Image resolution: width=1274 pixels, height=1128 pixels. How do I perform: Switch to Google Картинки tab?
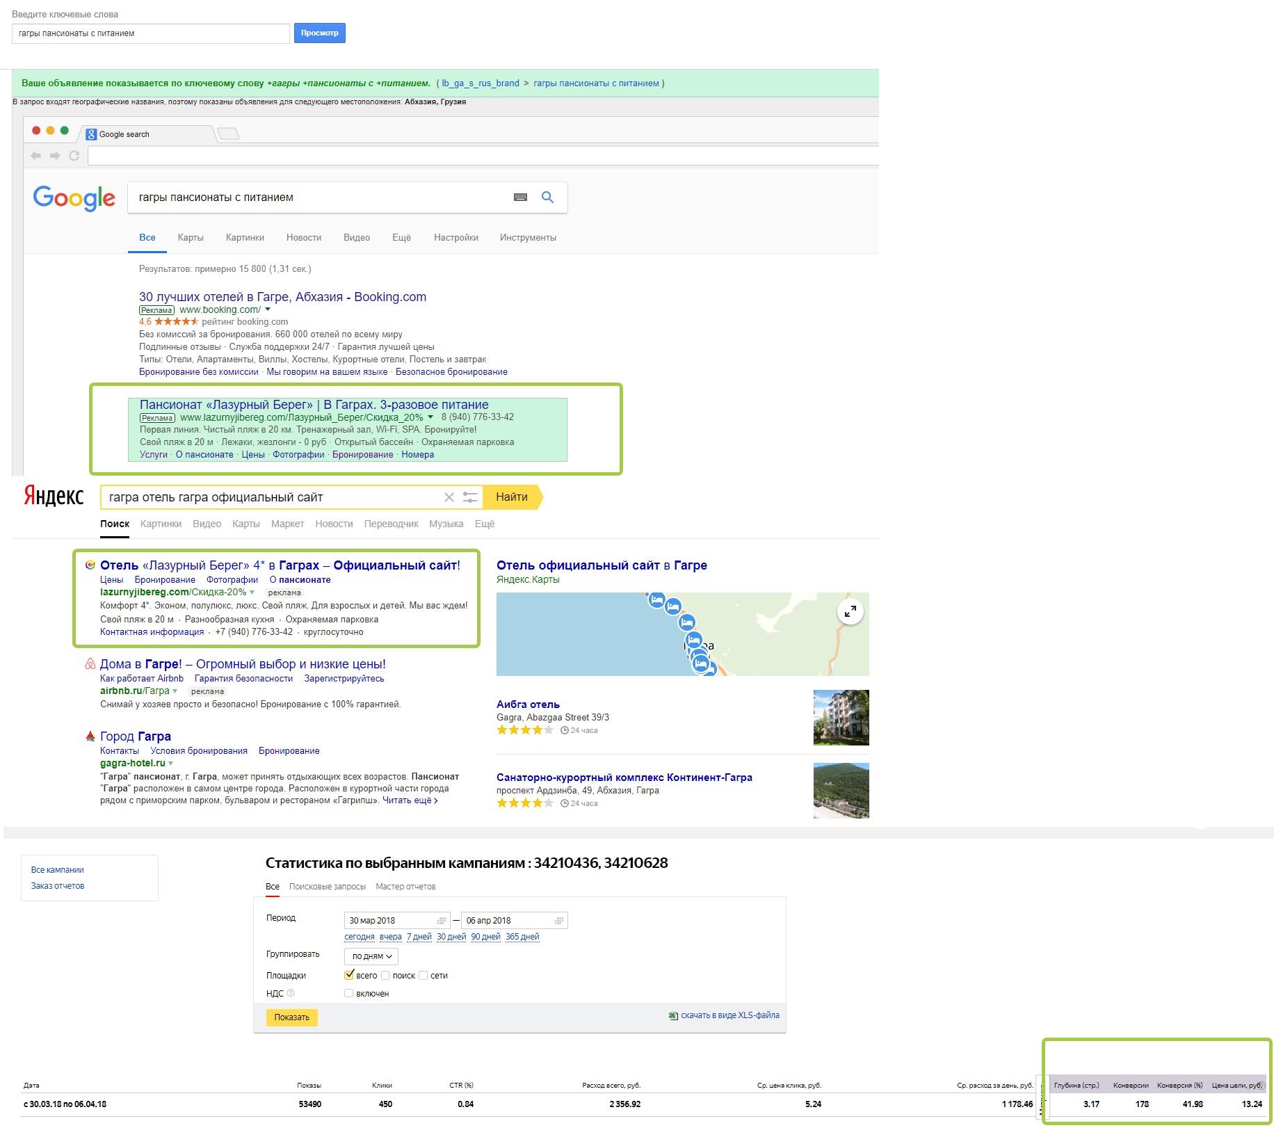[x=245, y=238]
